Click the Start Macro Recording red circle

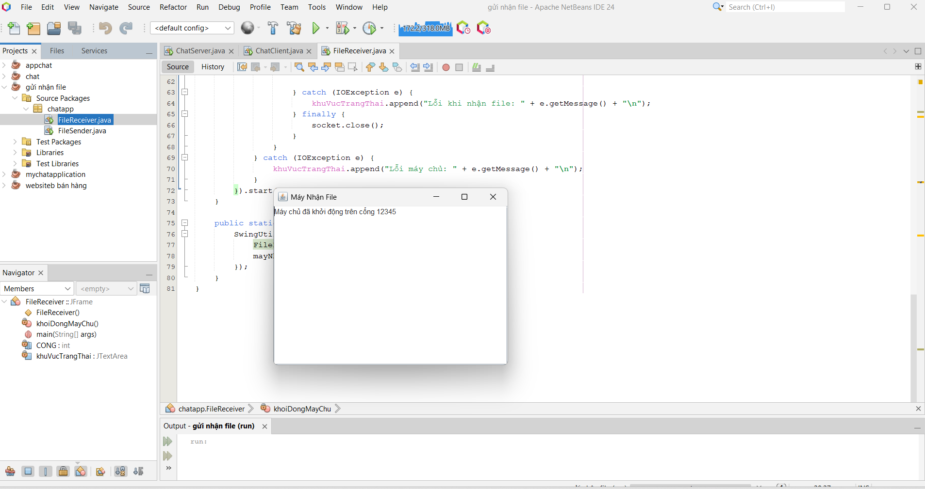[446, 67]
